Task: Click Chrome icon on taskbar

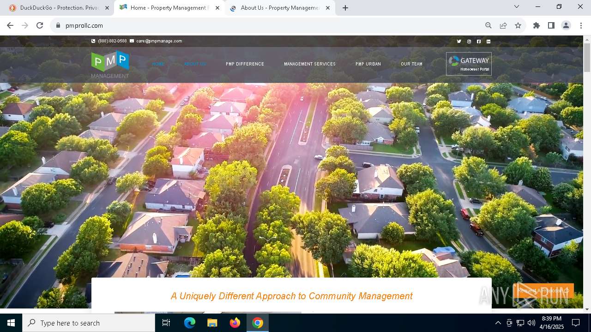Action: pyautogui.click(x=258, y=323)
